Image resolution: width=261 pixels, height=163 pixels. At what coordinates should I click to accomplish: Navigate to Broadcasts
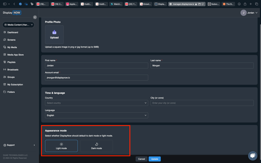(12, 69)
